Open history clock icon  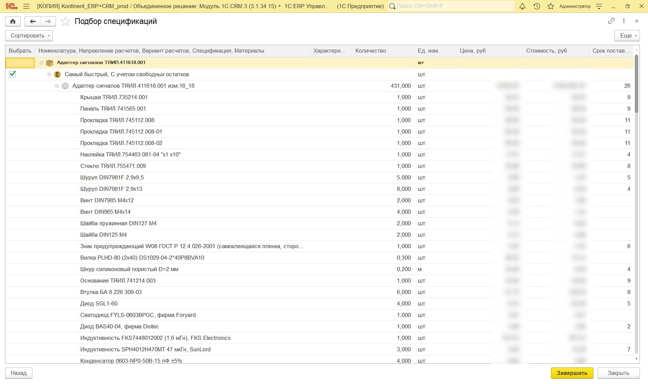click(537, 6)
